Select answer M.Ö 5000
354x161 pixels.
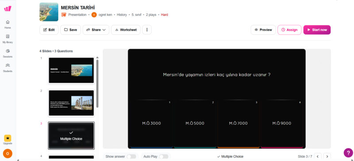click(195, 124)
